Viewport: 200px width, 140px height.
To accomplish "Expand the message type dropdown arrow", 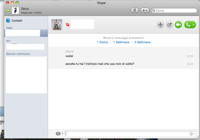I will click(62, 134).
